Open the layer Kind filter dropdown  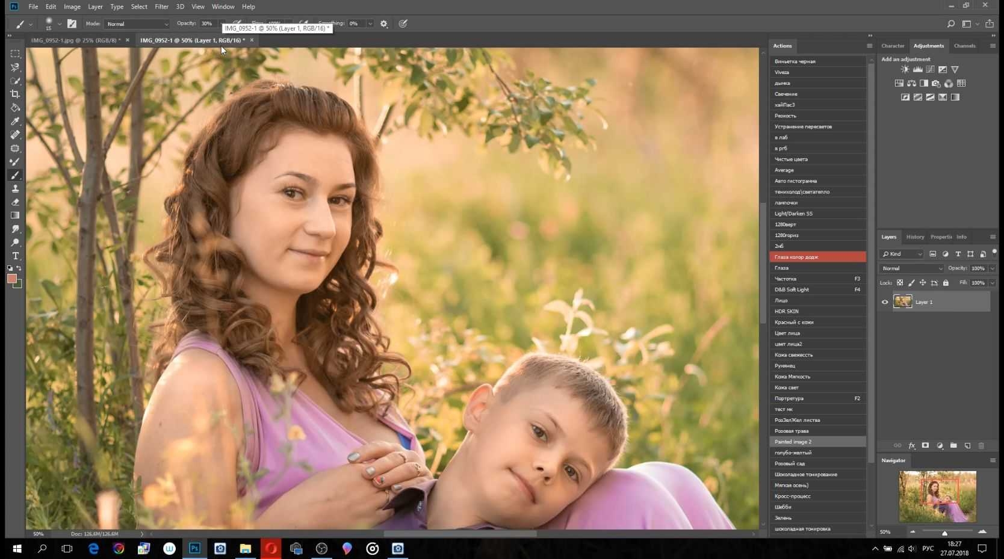(x=902, y=254)
